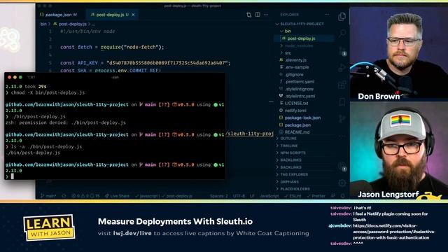Open the Accounts icon in activity bar

[x=342, y=167]
